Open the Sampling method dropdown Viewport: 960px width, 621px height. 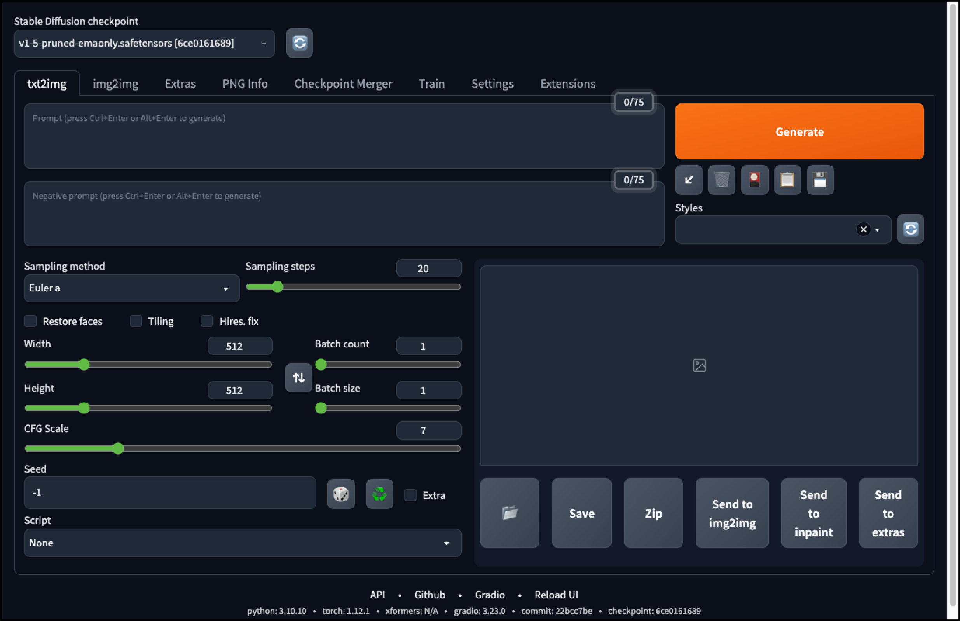tap(131, 288)
